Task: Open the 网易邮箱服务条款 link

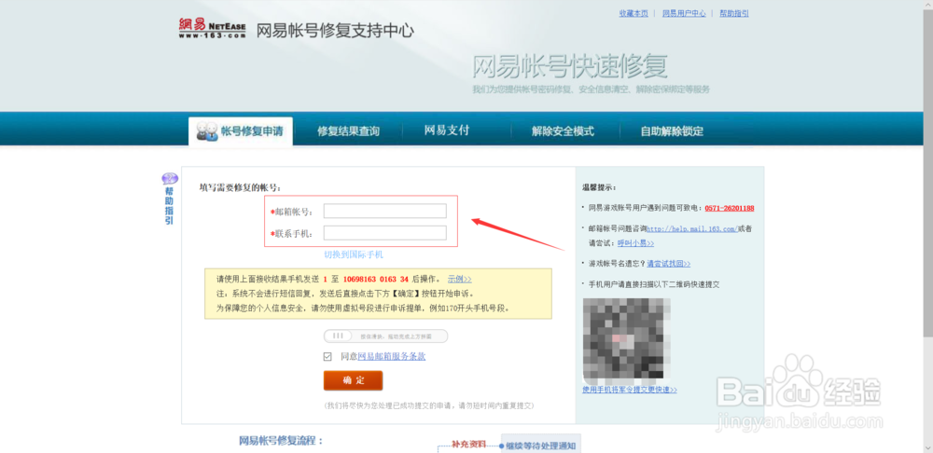Action: click(x=392, y=357)
